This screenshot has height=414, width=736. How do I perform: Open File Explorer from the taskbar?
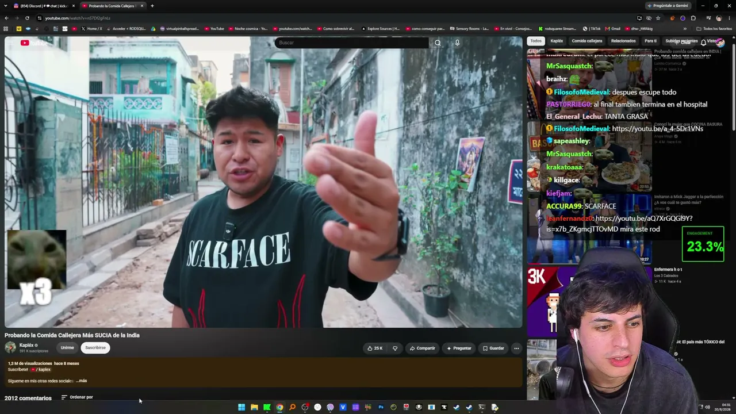point(254,407)
